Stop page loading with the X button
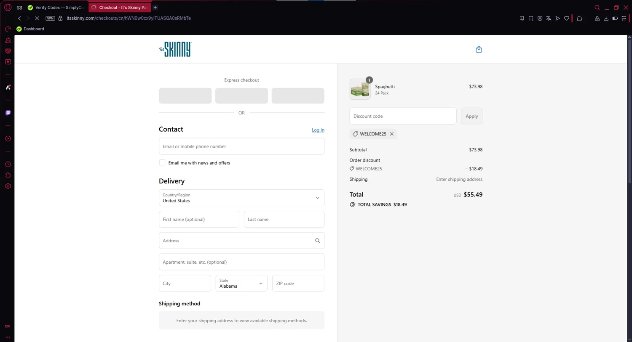Image resolution: width=632 pixels, height=342 pixels. [x=37, y=18]
